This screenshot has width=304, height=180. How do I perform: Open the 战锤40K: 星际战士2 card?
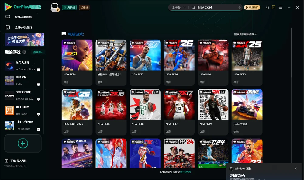[111, 62]
